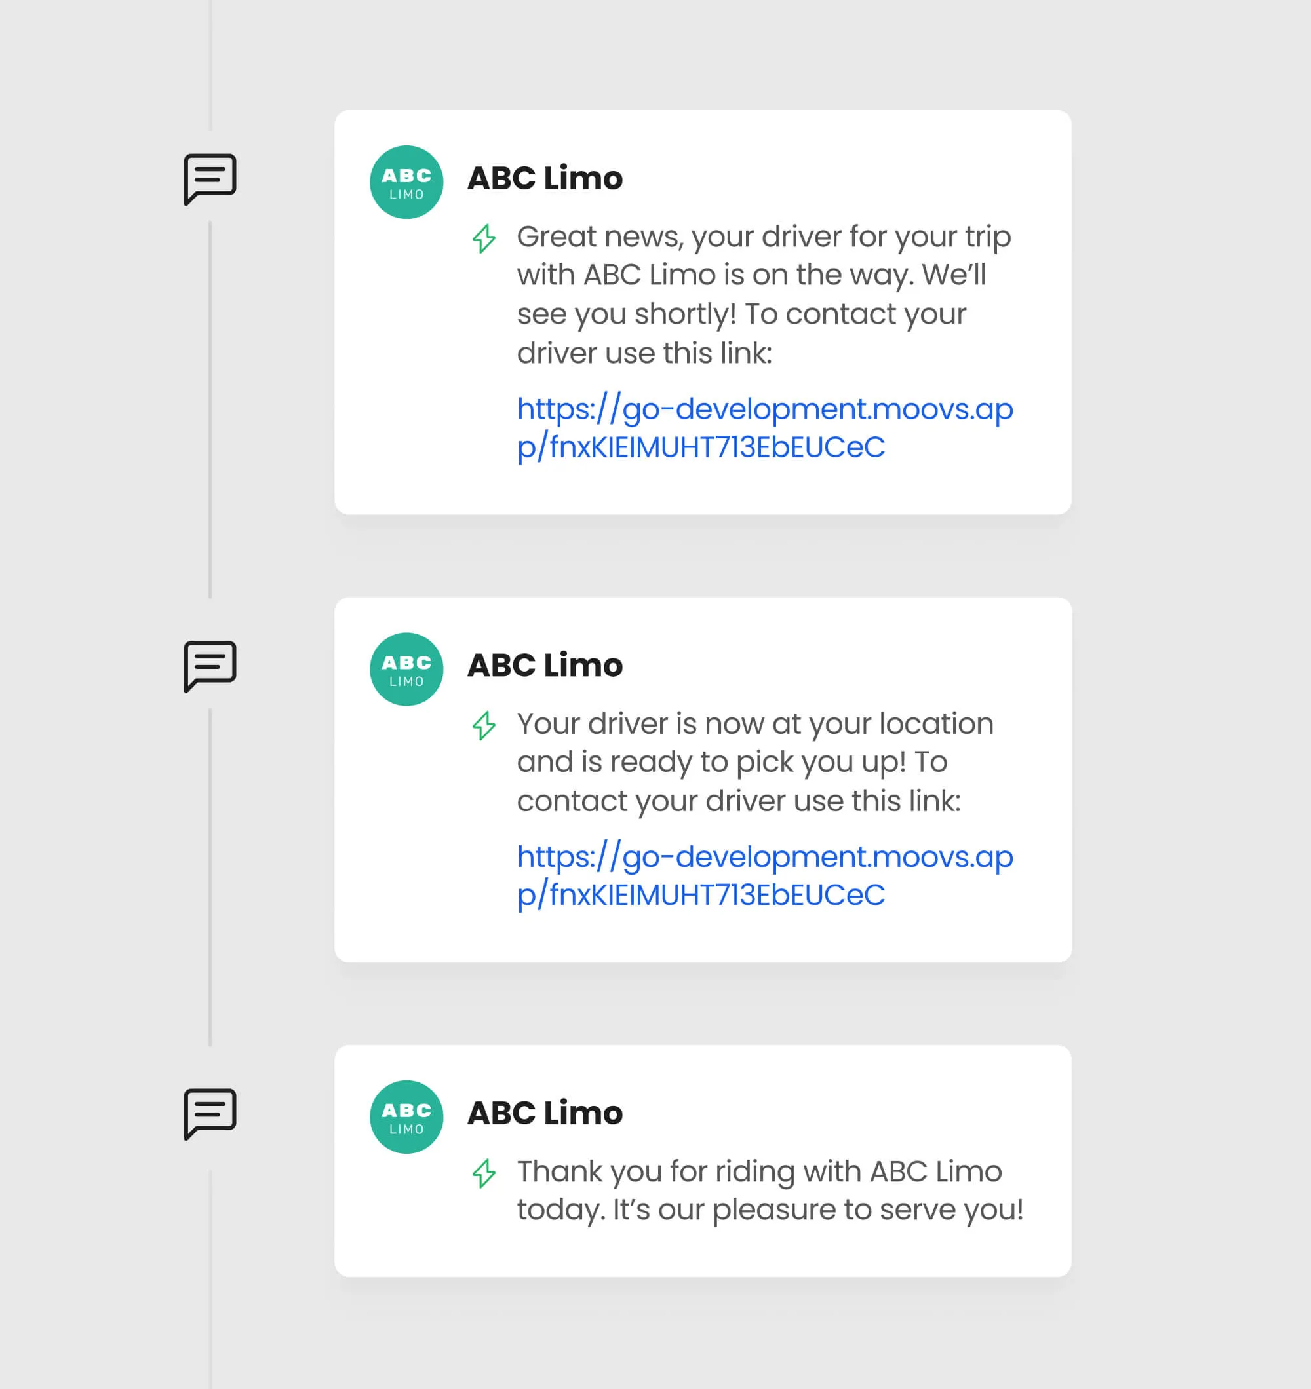The height and width of the screenshot is (1389, 1311).
Task: Click the ABC Limo sender name in first card
Action: point(545,178)
